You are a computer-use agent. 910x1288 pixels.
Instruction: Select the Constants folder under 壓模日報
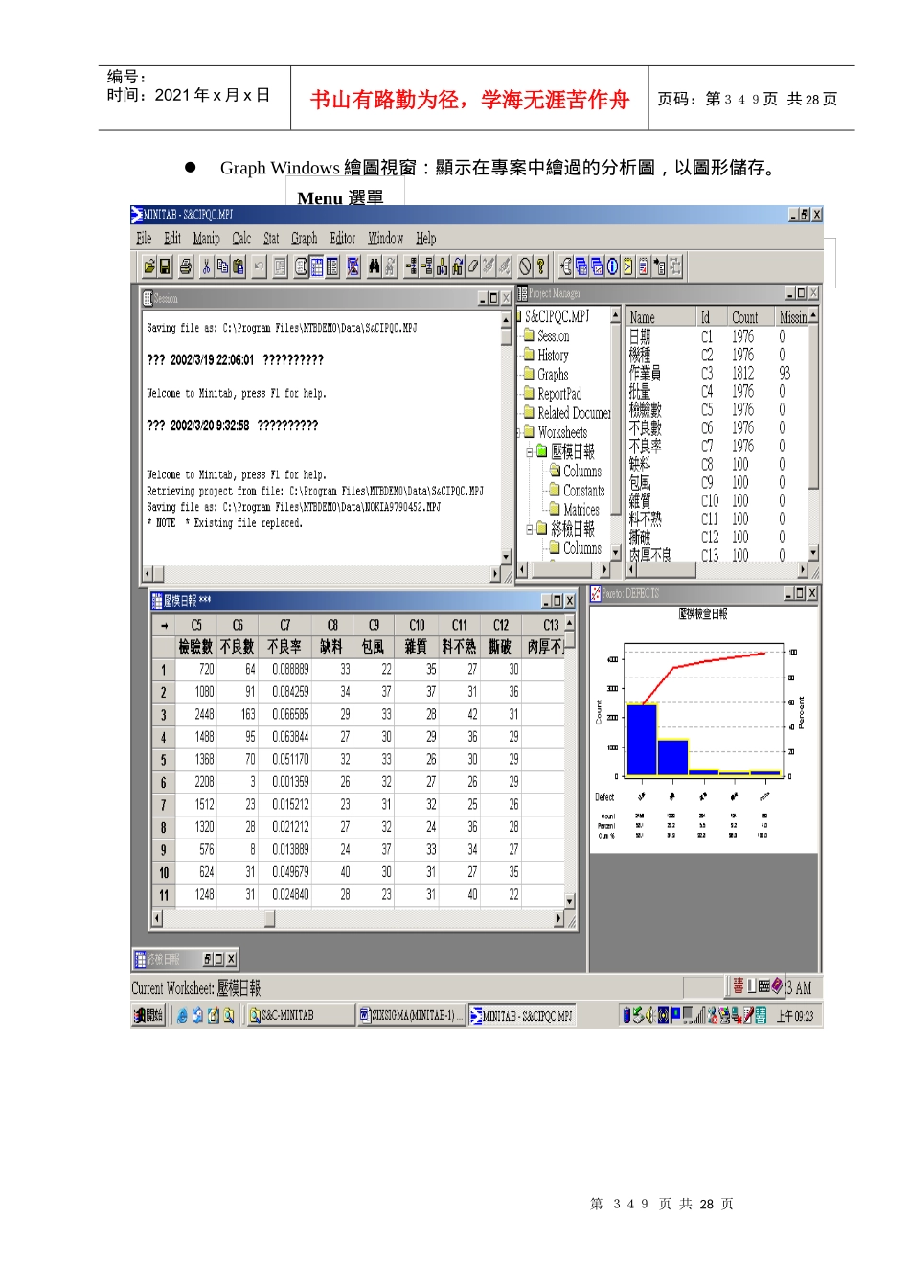pos(577,491)
